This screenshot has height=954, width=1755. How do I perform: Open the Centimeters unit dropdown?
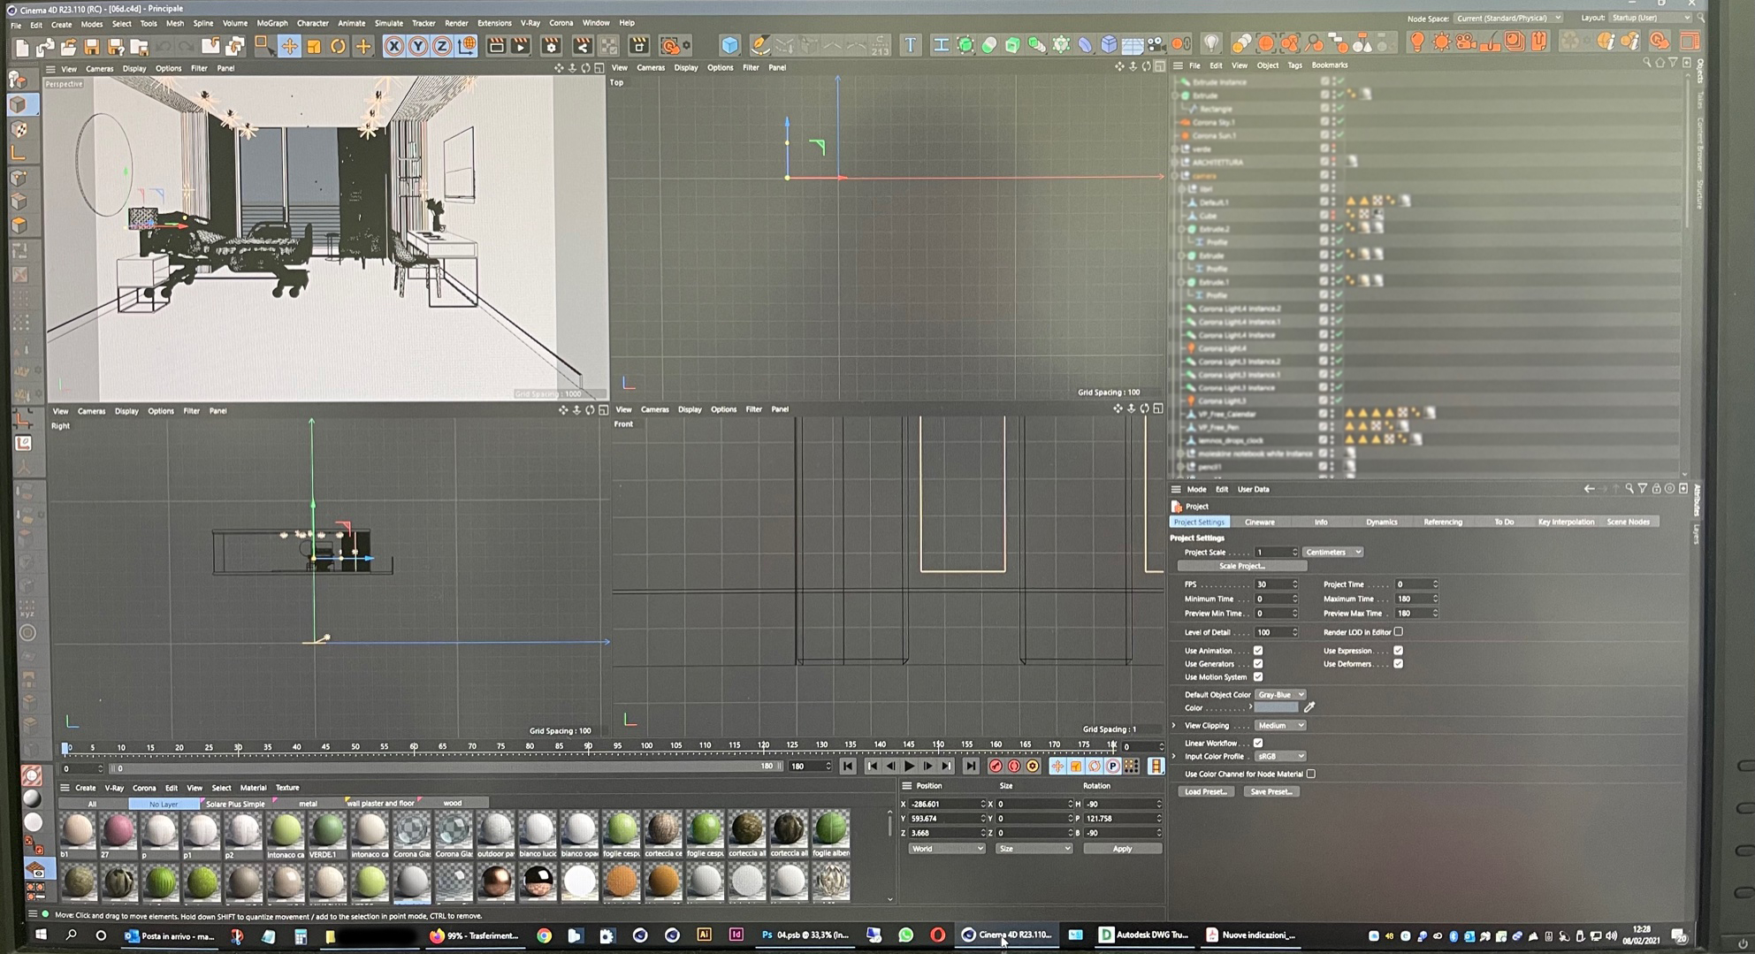1332,553
